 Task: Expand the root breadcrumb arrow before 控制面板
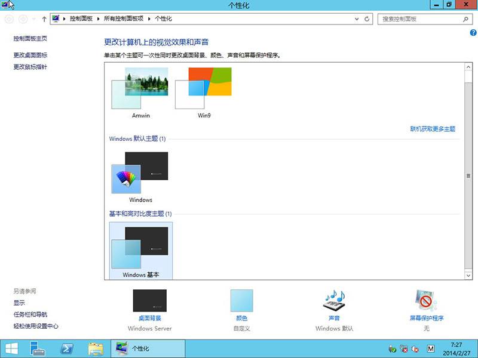pyautogui.click(x=65, y=19)
